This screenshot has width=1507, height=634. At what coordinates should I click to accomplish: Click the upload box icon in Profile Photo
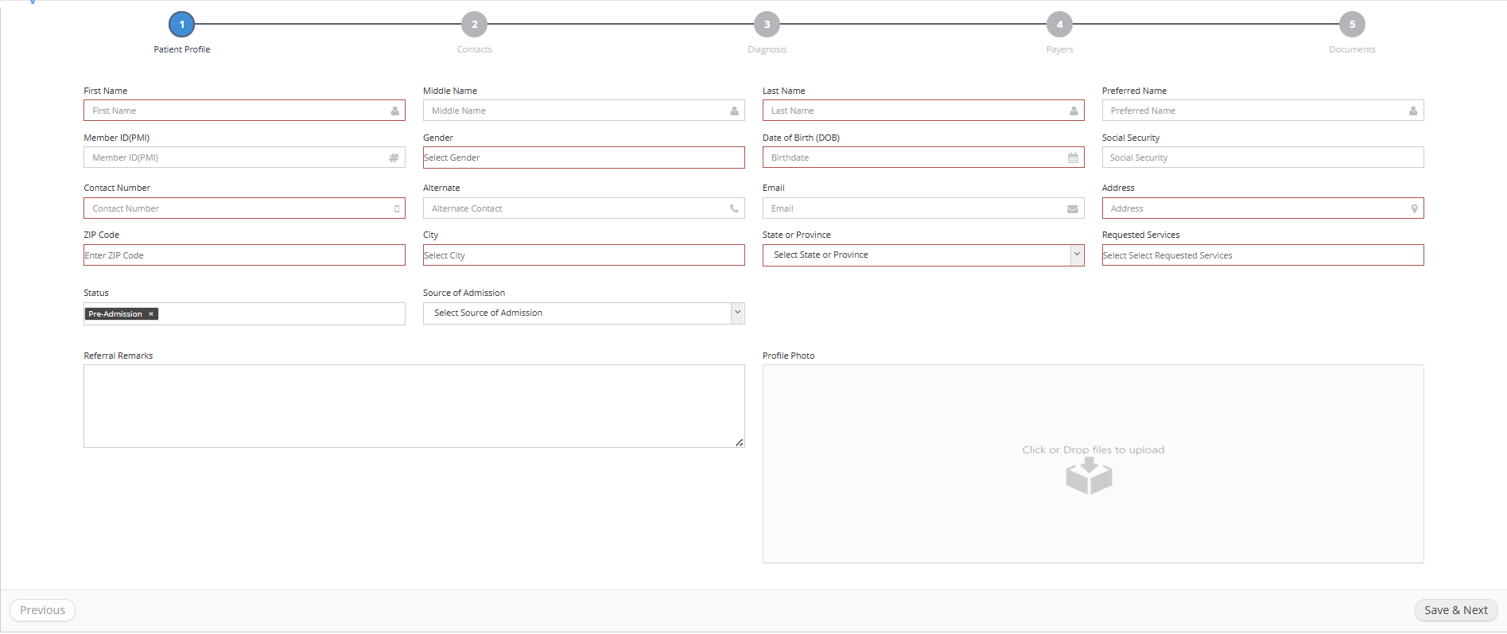[x=1089, y=476]
